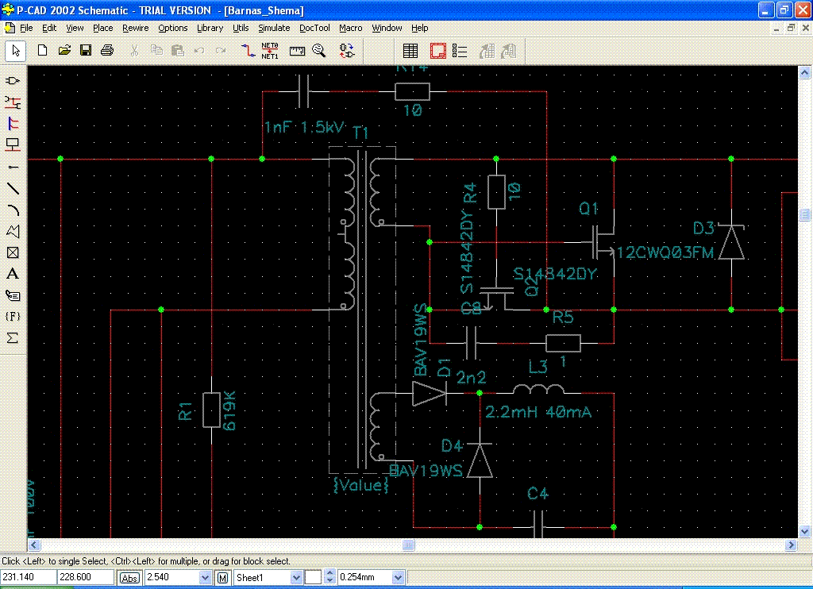The width and height of the screenshot is (813, 589).
Task: Open the 0.254mm line width dropdown
Action: coord(399,578)
